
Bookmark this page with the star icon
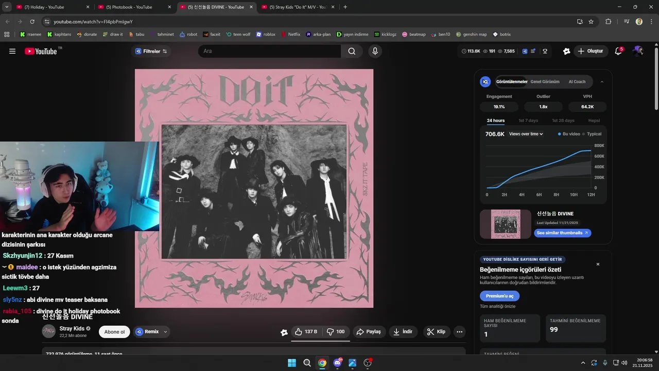(x=591, y=22)
